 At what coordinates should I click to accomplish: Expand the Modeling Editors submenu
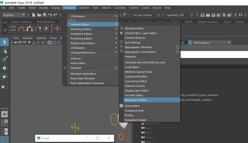coord(93,29)
